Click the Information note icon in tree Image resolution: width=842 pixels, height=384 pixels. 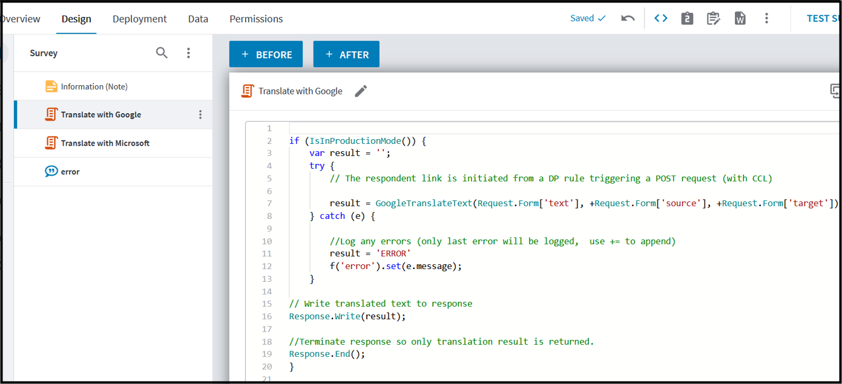[51, 86]
